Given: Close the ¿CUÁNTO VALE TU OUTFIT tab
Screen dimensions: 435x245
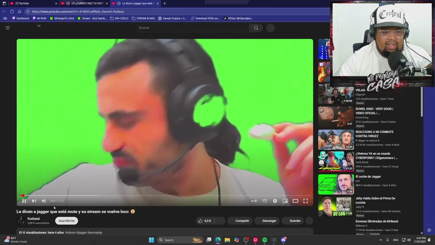Looking at the screenshot, I should 107,3.
